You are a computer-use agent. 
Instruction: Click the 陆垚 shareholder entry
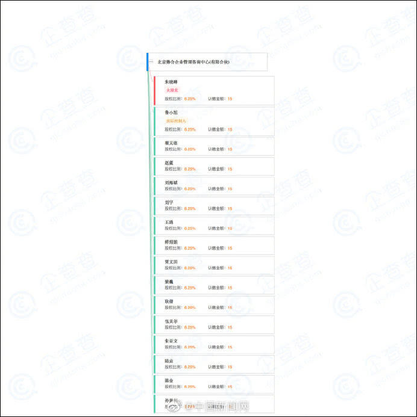point(214,365)
